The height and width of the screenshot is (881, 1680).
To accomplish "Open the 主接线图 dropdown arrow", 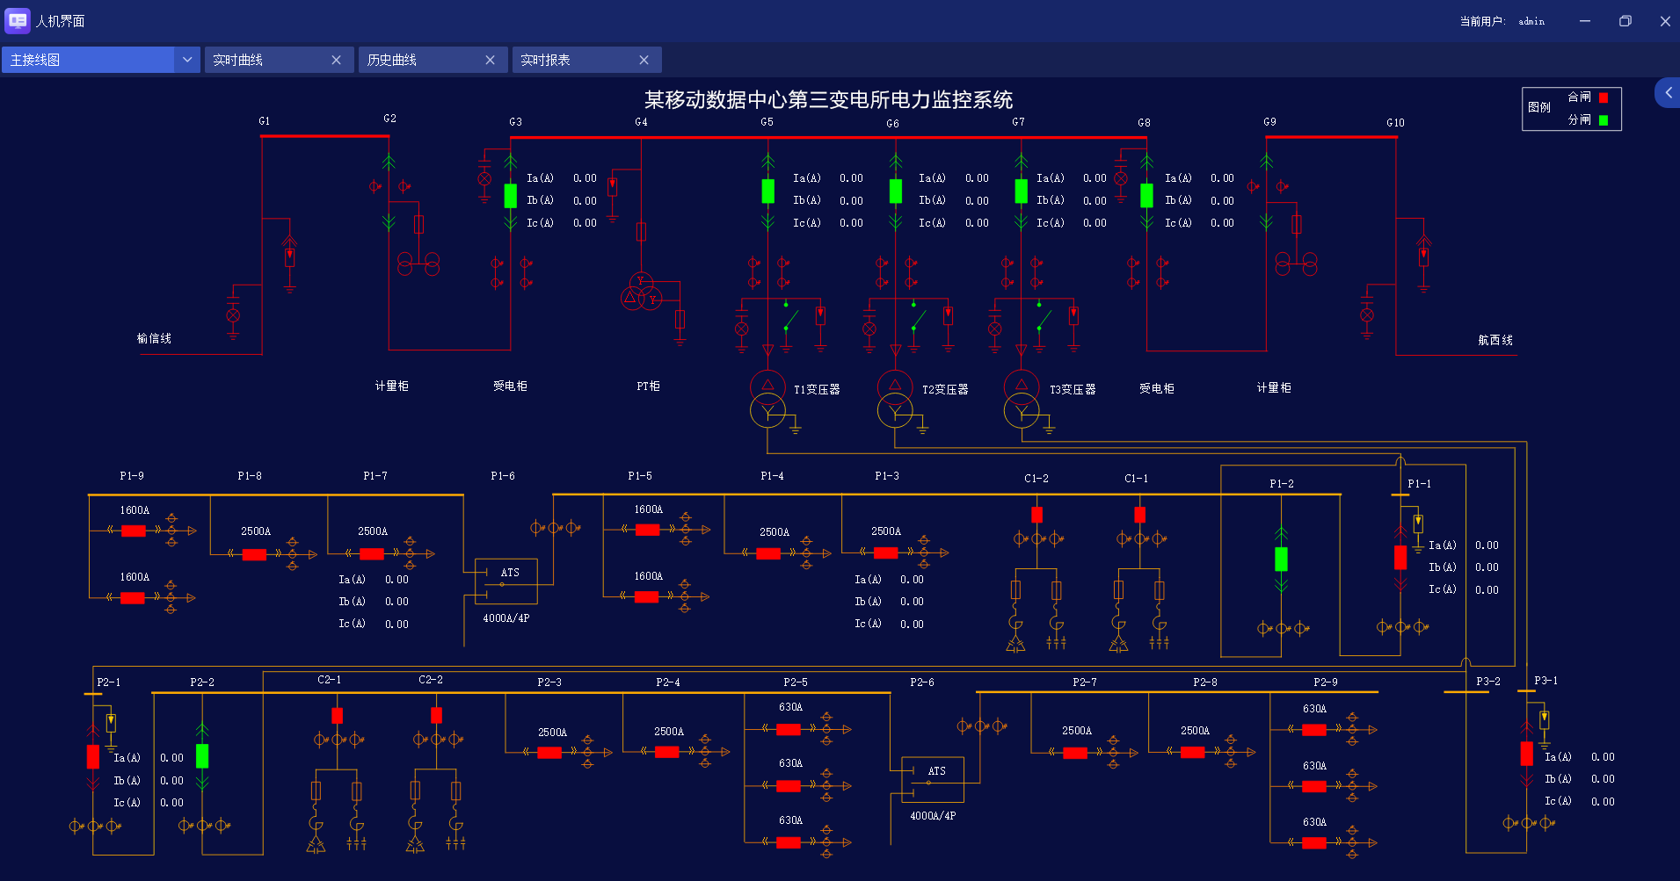I will tap(187, 60).
